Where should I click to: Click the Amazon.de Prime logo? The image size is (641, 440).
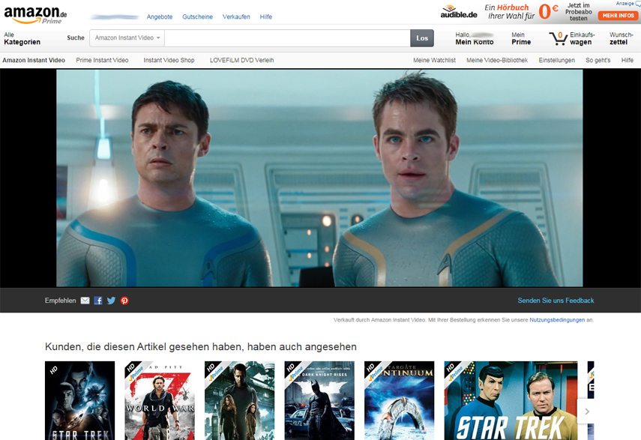(x=35, y=15)
